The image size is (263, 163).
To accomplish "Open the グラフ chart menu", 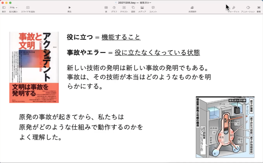I will (x=114, y=7).
